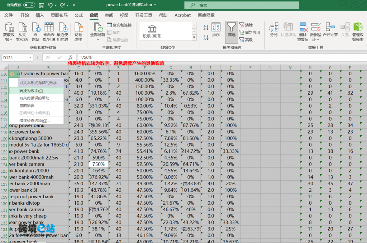Click cell showing 331.03%
Screen dimensions: 367x243
(x=99, y=106)
